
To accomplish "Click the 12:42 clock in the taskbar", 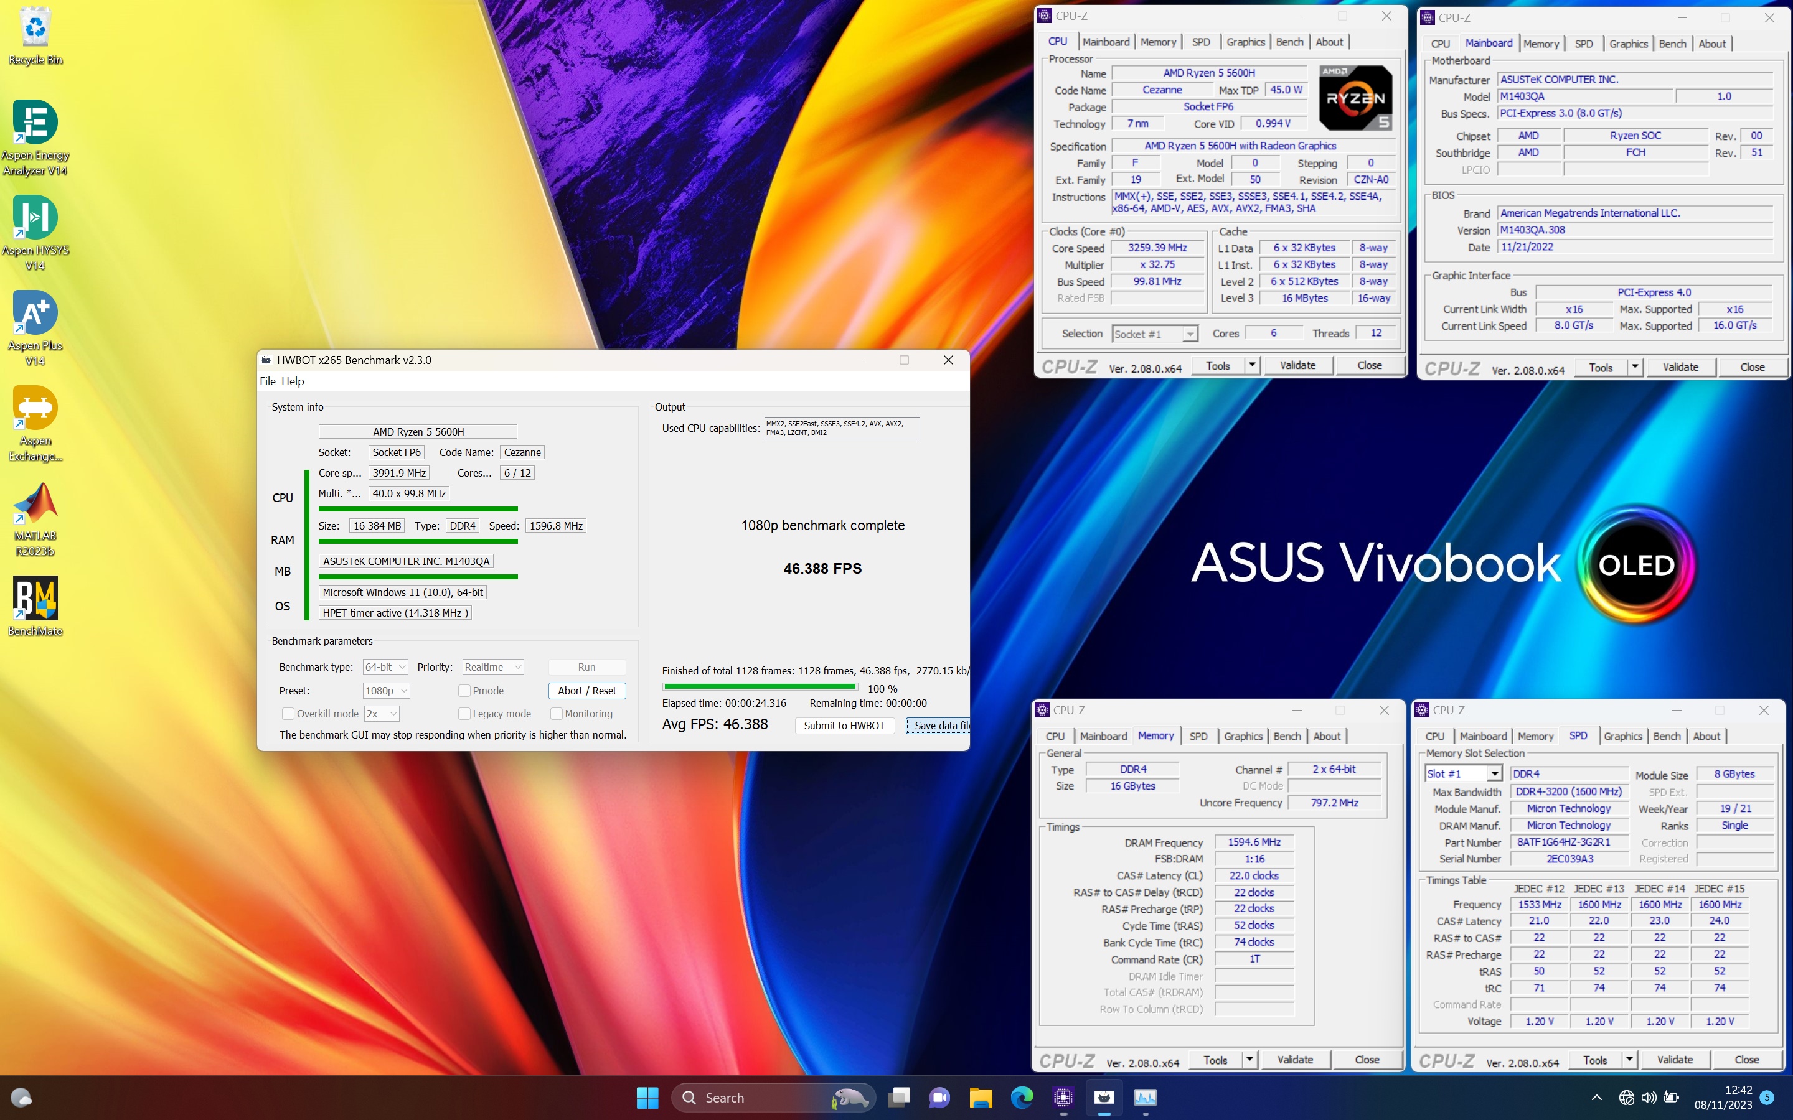I will pos(1738,1090).
